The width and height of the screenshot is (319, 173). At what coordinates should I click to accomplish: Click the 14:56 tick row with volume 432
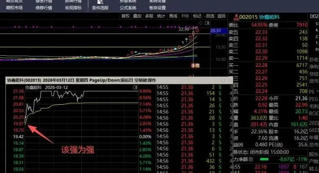pos(189,161)
